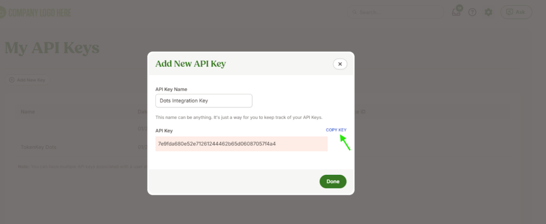The height and width of the screenshot is (224, 546).
Task: Click the magnifier icon in search box
Action: (x=355, y=12)
